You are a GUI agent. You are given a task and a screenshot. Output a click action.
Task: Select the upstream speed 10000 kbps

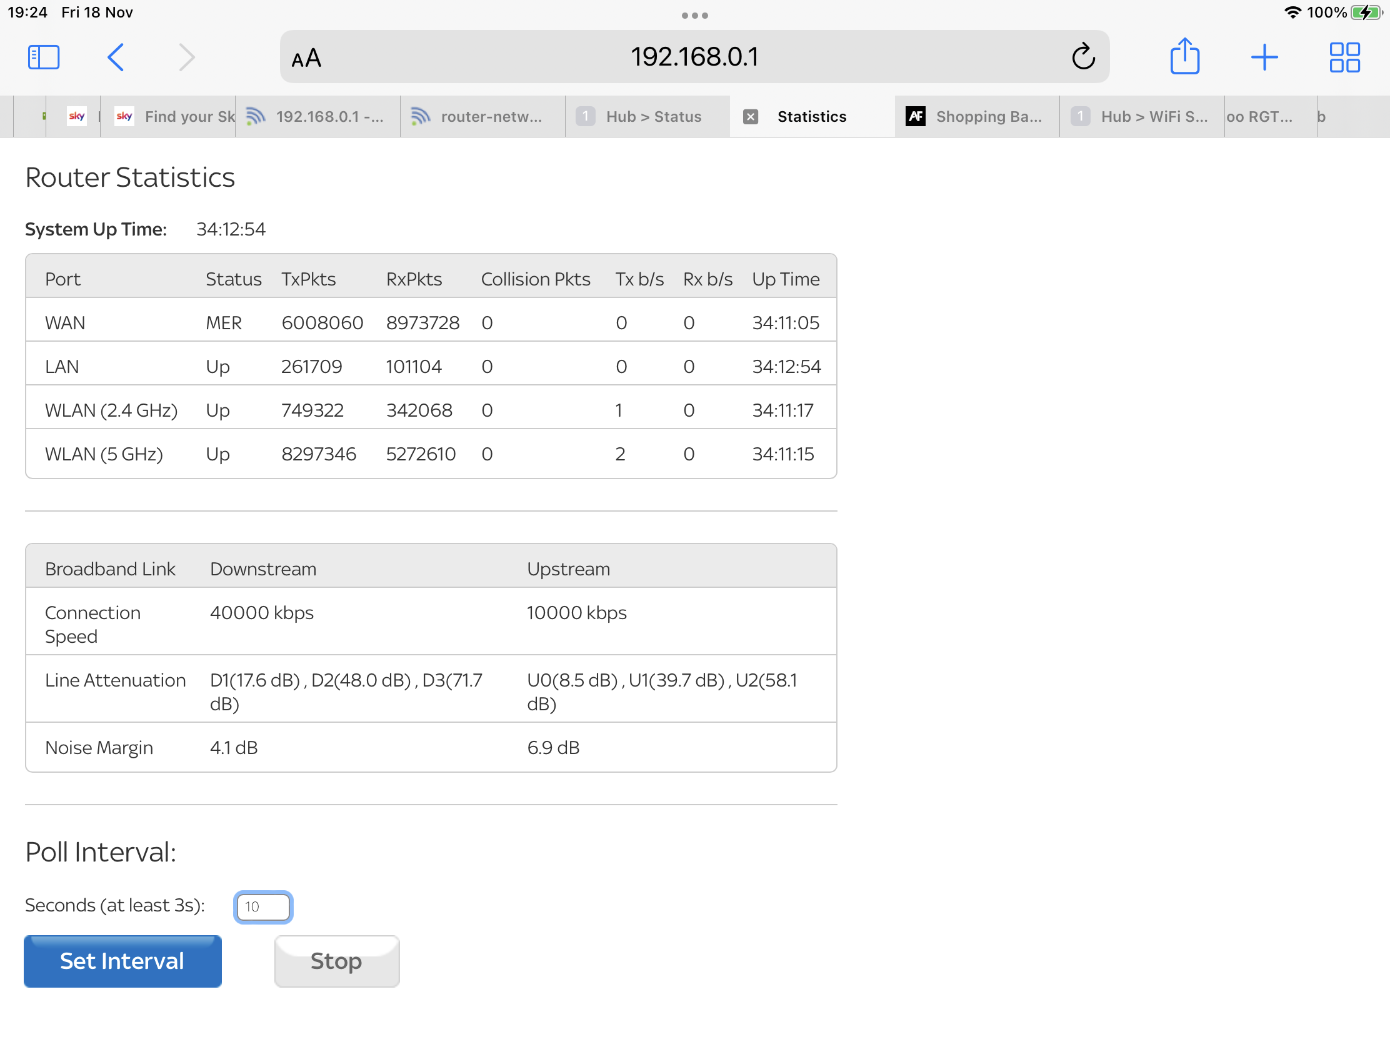577,612
